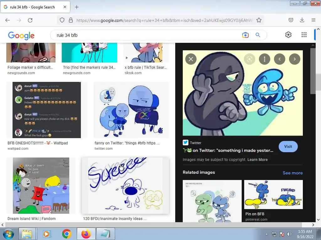Click the Google logo
This screenshot has height=240, width=321.
click(21, 36)
